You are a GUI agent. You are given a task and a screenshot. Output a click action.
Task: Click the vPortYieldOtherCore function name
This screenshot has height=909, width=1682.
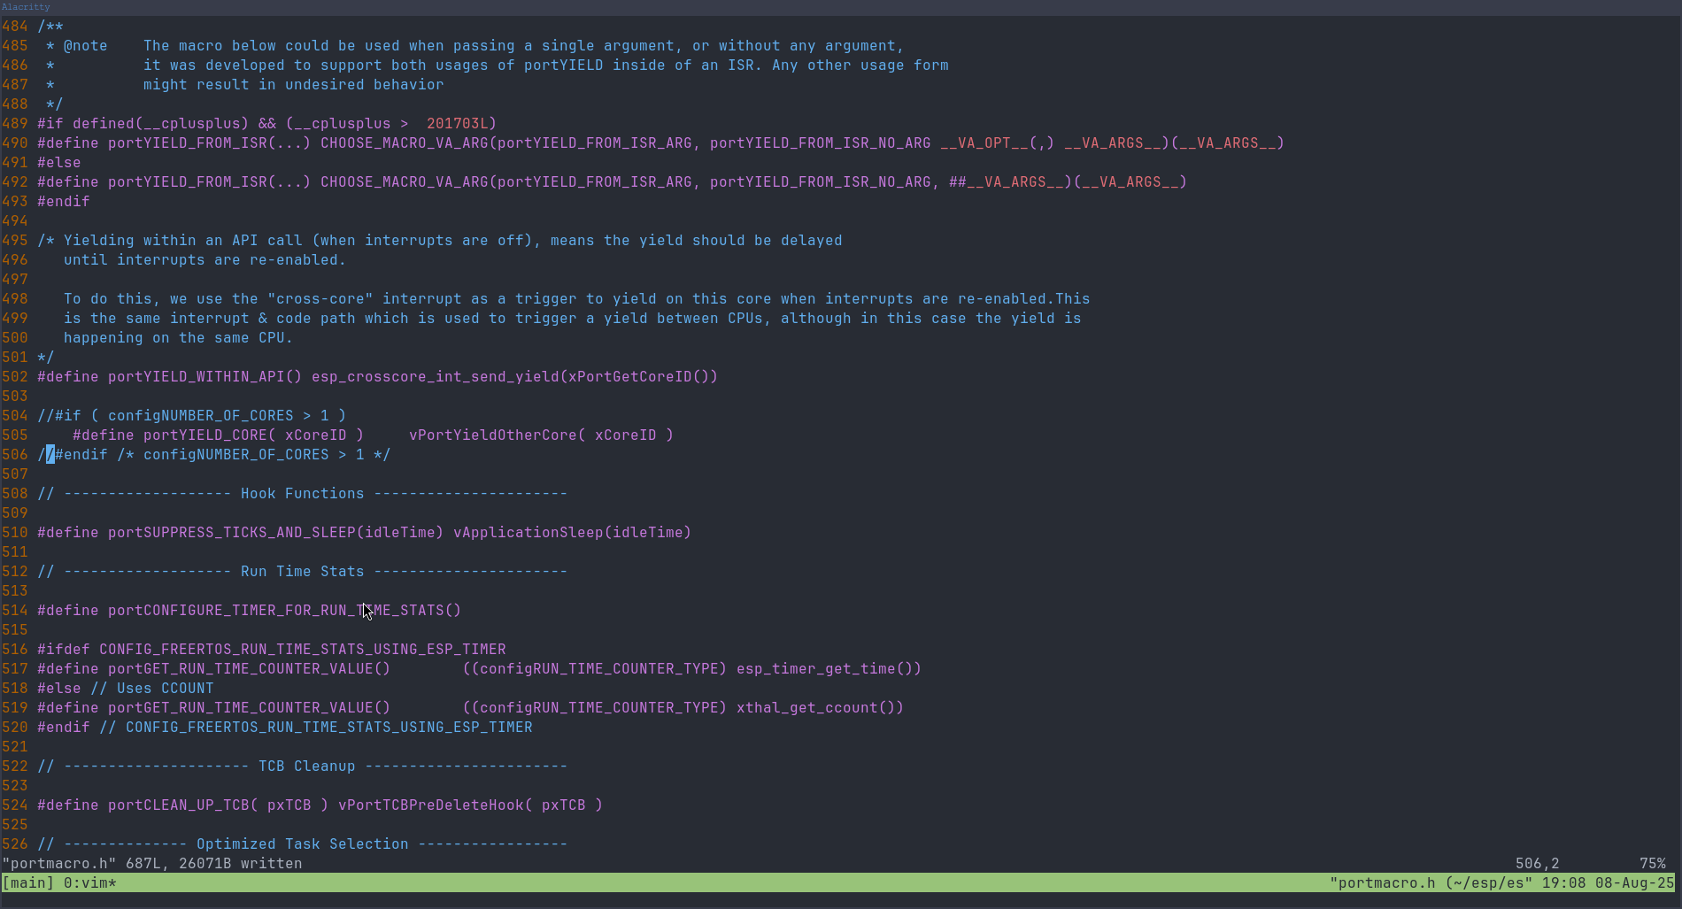pyautogui.click(x=492, y=435)
